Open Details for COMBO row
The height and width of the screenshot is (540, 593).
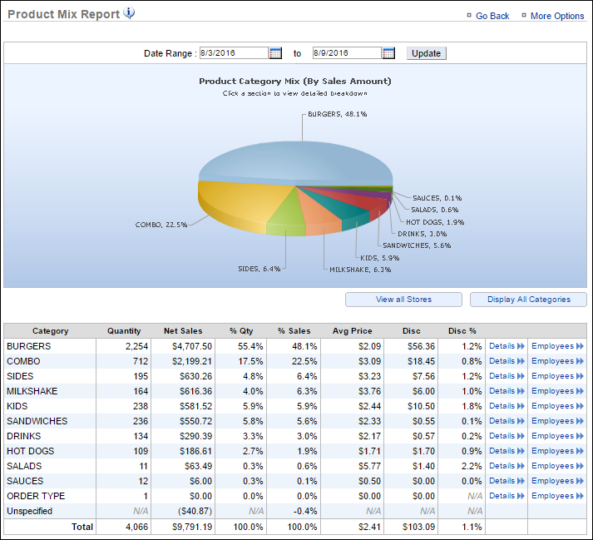(x=507, y=361)
